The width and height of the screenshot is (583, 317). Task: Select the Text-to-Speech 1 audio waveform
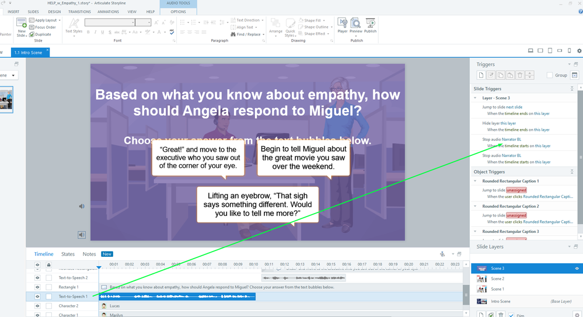pos(177,297)
